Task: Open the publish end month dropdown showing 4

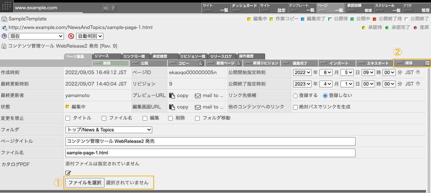Action: 326,84
